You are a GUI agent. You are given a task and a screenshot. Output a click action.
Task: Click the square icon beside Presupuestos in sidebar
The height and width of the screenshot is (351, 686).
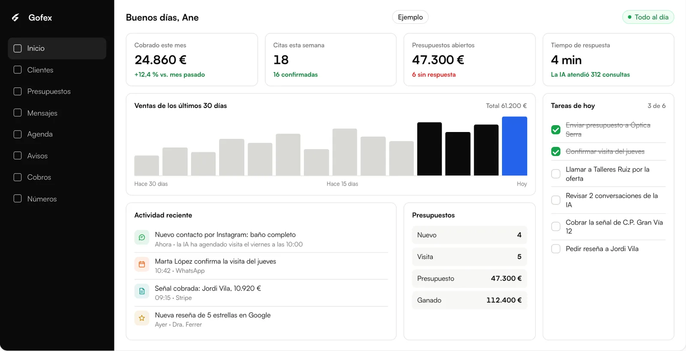pyautogui.click(x=18, y=91)
